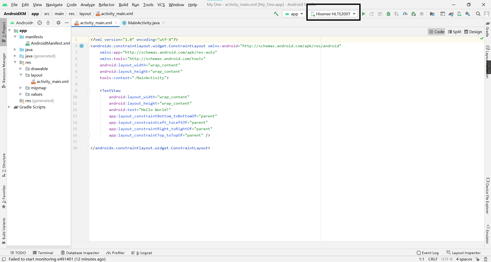This screenshot has width=491, height=262.
Task: Collapse the res folder
Action: tap(15, 62)
